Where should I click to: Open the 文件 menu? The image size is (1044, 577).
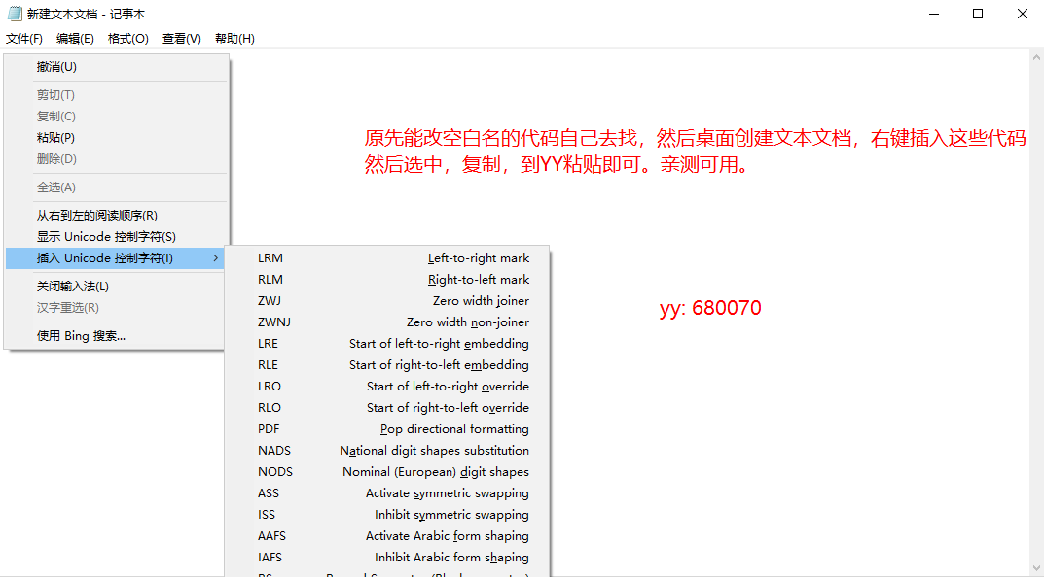coord(24,38)
